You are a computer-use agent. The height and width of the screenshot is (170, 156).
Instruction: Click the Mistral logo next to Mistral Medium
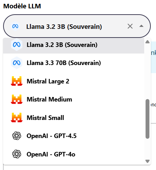[x=17, y=99]
